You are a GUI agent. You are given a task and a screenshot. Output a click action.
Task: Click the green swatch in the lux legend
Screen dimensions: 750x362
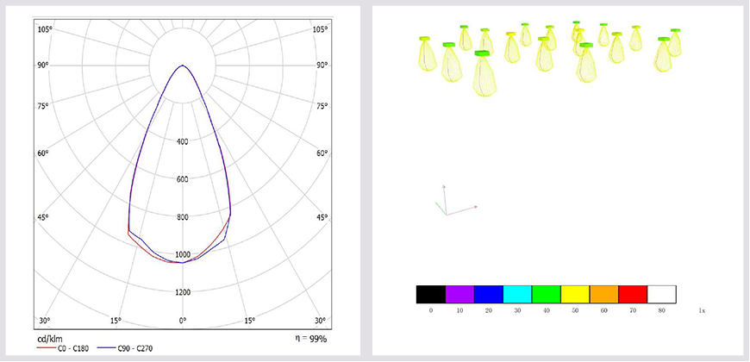(547, 294)
